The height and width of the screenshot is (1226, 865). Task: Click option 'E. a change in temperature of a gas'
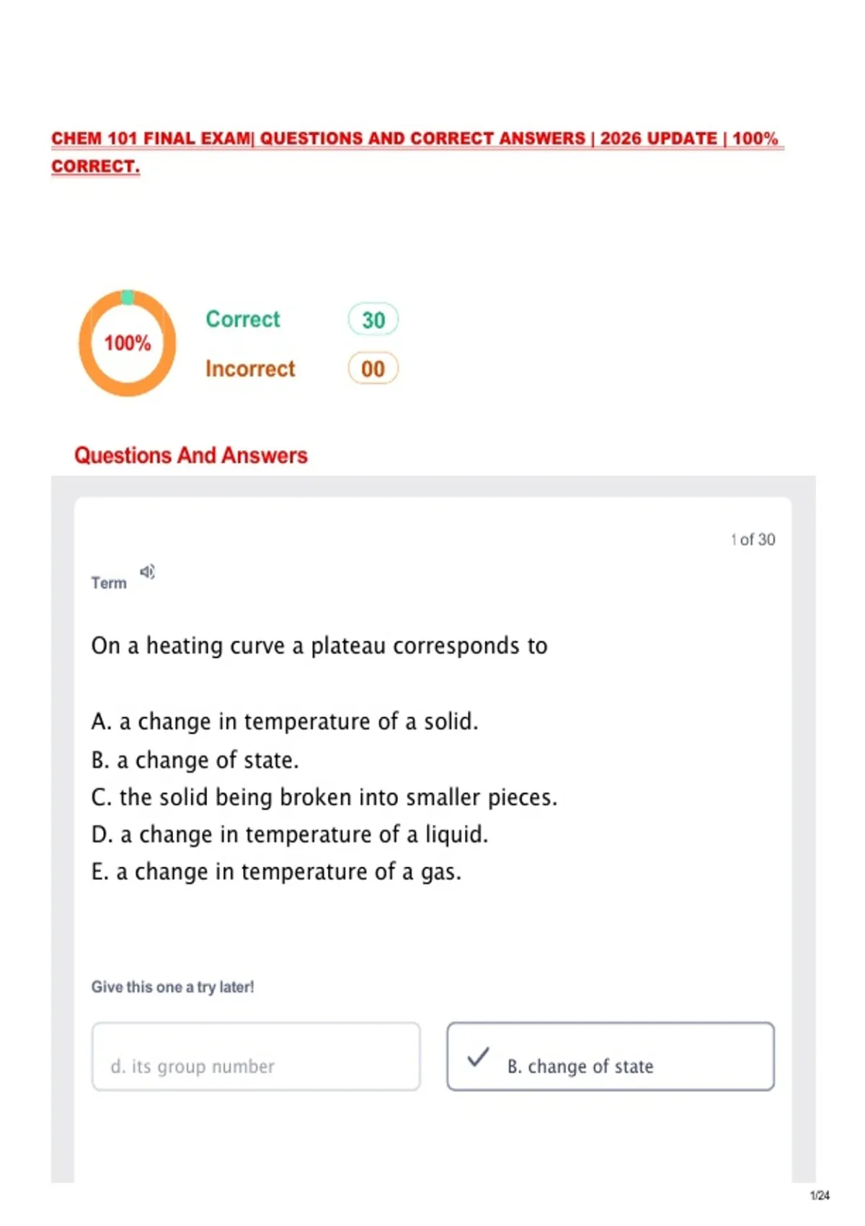coord(276,872)
